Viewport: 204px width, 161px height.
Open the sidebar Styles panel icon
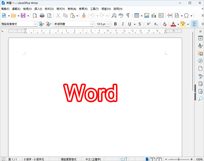200,46
